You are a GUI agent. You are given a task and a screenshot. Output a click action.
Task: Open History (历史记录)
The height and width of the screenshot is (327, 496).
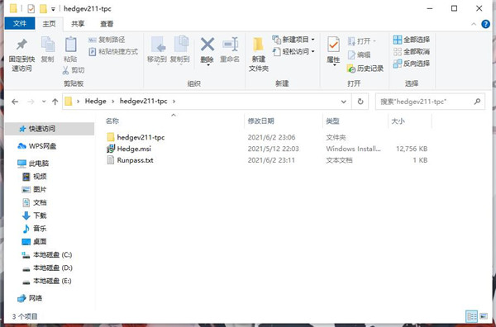click(365, 69)
